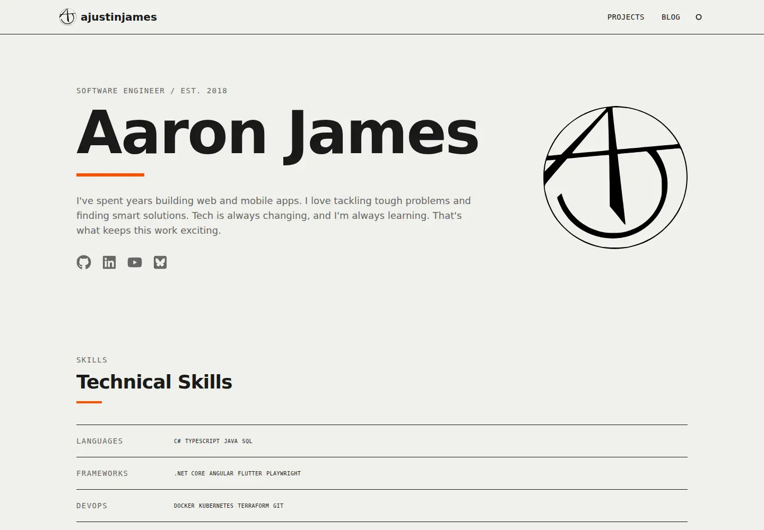Open the GitHub profile icon
Image resolution: width=764 pixels, height=530 pixels.
click(84, 262)
